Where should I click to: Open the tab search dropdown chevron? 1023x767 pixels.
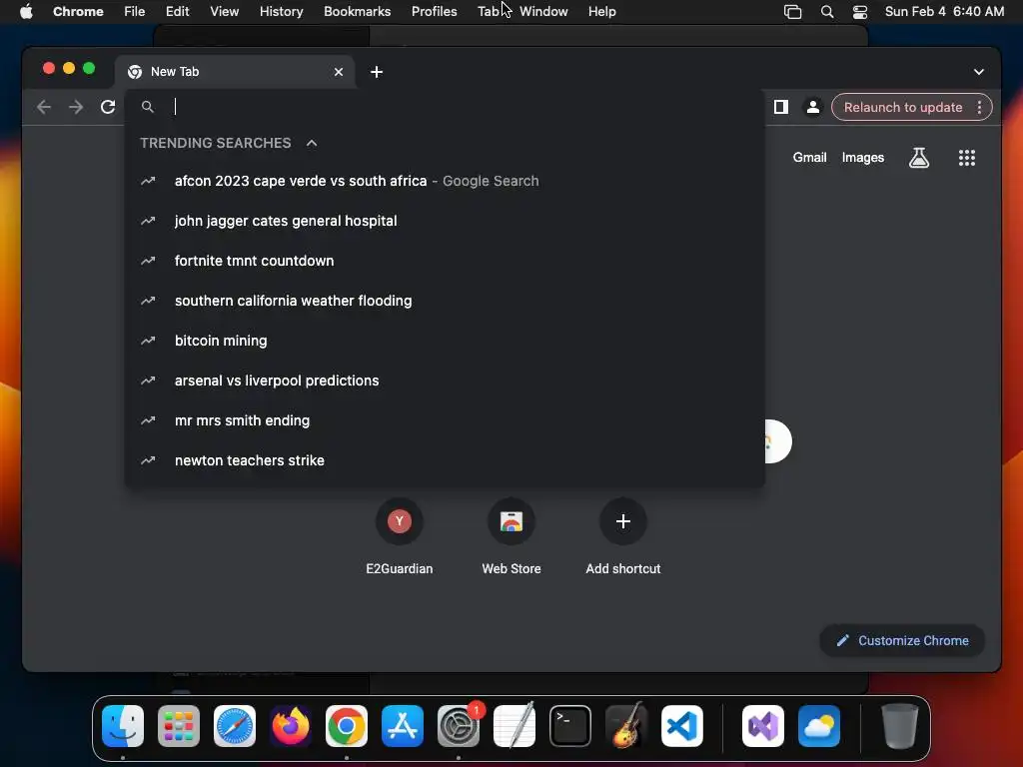[979, 72]
